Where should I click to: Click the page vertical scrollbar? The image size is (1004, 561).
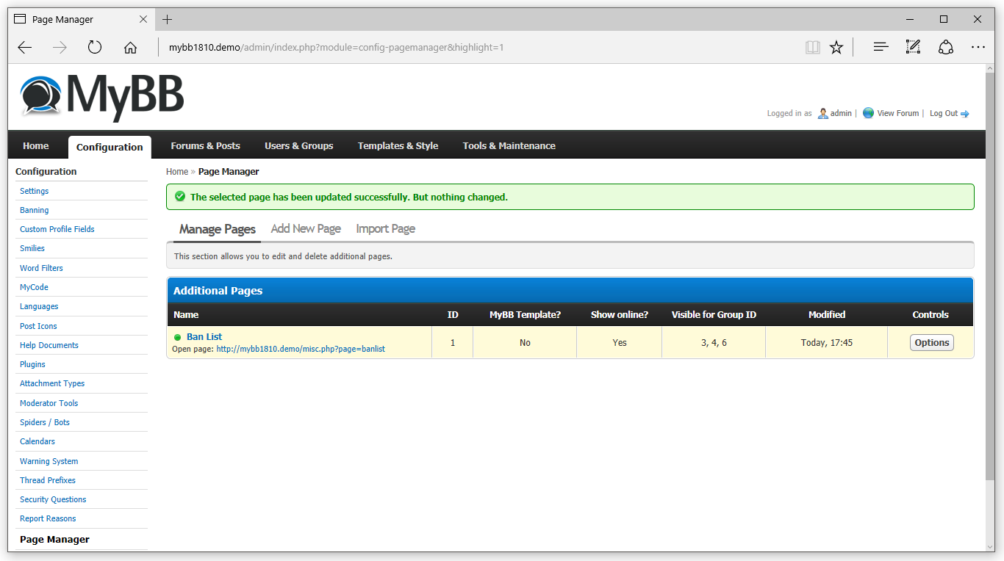click(x=989, y=294)
